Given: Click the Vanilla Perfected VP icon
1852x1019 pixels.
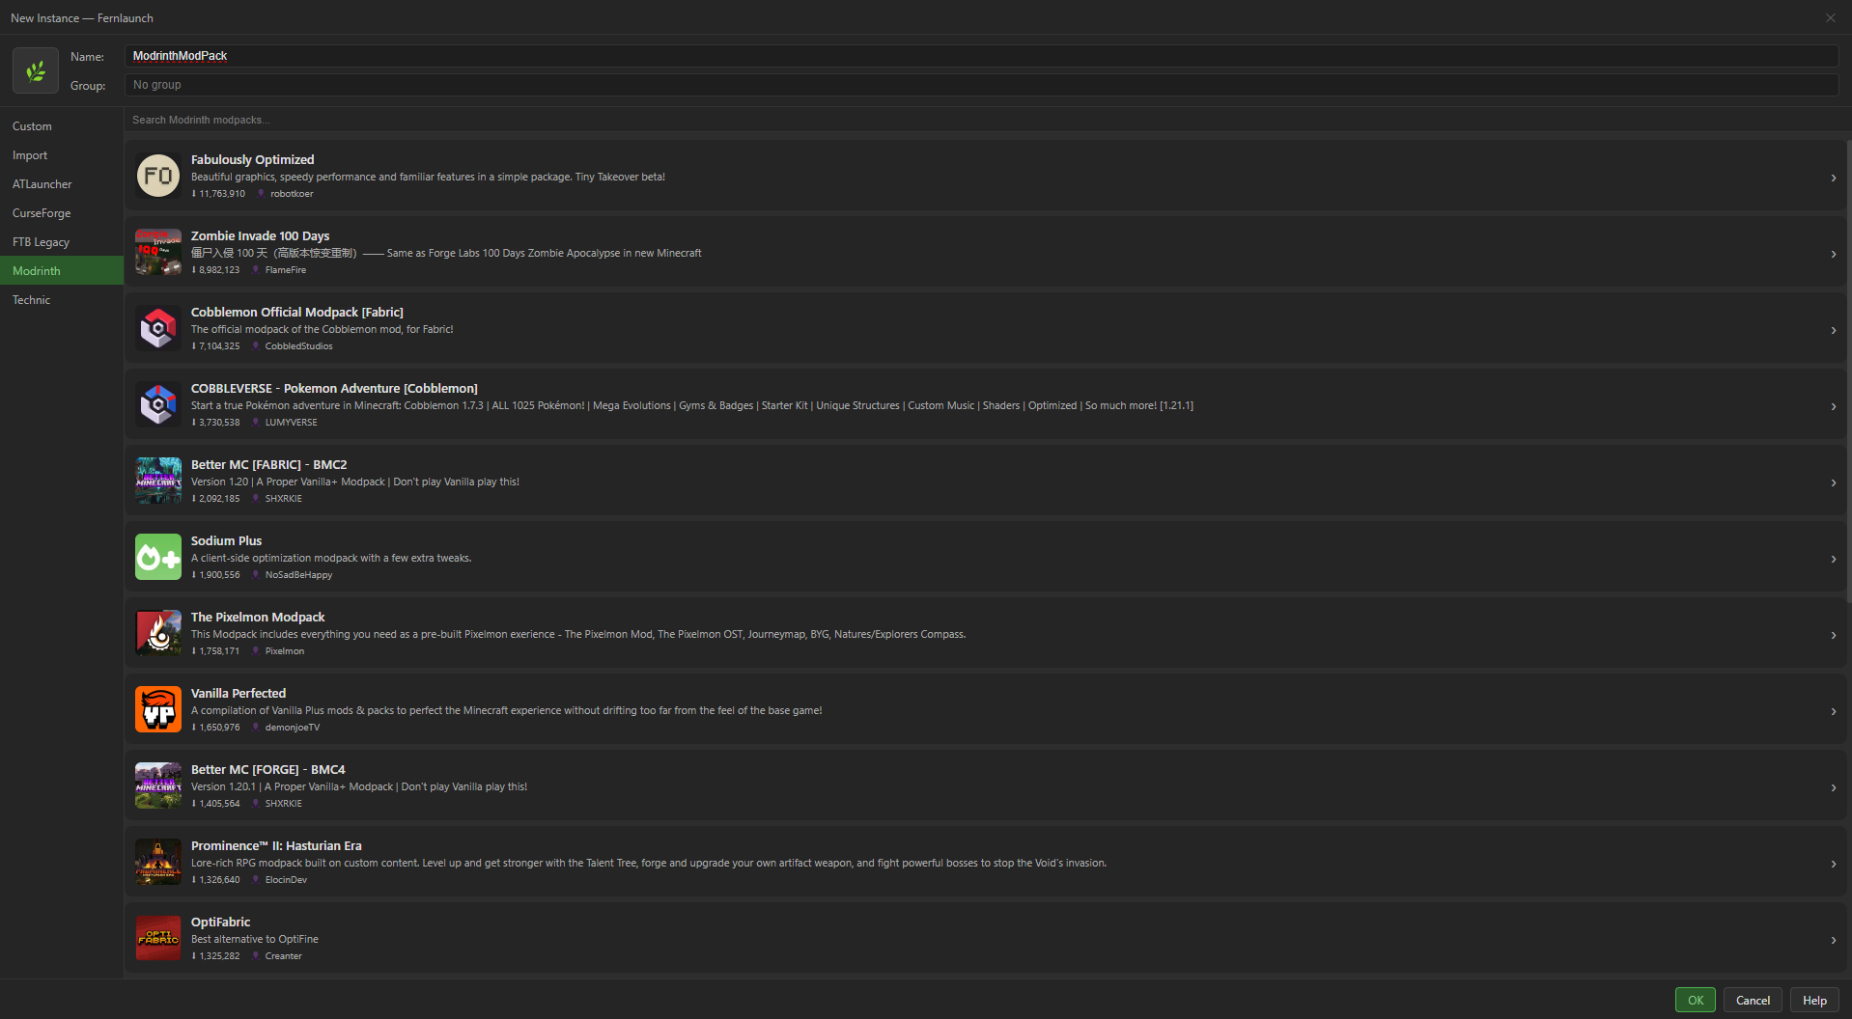Looking at the screenshot, I should (158, 709).
